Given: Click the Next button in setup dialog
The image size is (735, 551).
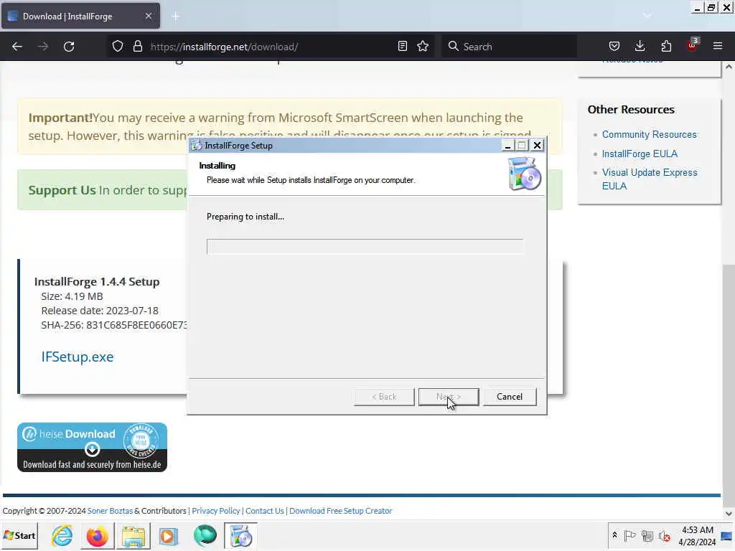Looking at the screenshot, I should [x=449, y=397].
